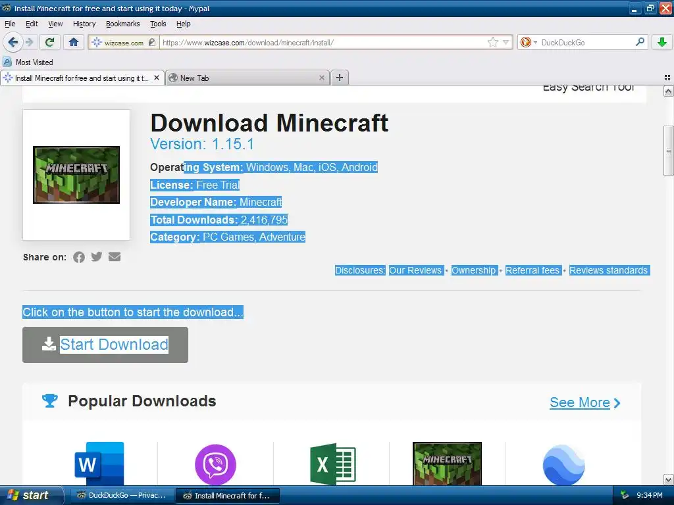Open the History menu
This screenshot has height=505, width=674.
(x=84, y=24)
